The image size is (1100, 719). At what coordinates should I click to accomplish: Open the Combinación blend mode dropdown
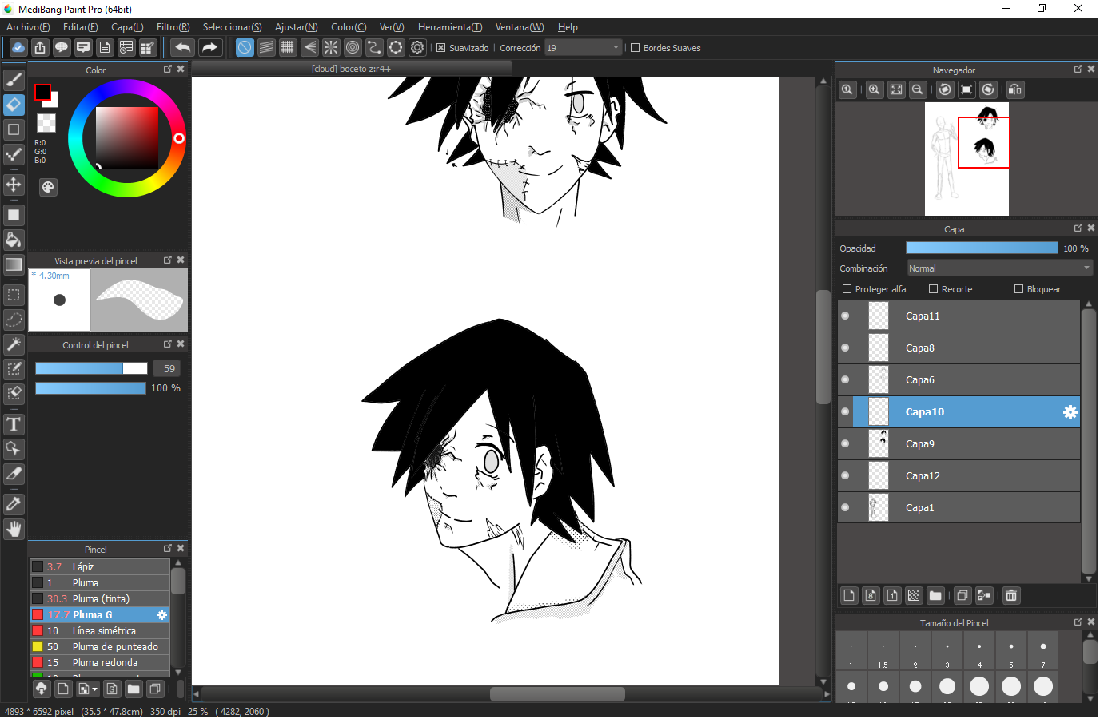1000,268
